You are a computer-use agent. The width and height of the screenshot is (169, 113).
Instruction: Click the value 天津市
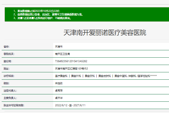coord(59,47)
